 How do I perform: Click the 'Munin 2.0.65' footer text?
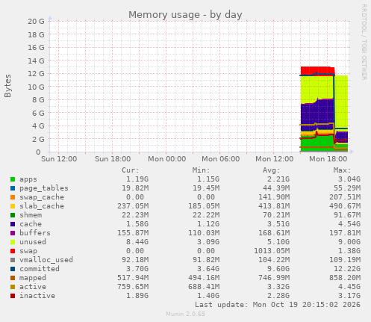[185, 314]
